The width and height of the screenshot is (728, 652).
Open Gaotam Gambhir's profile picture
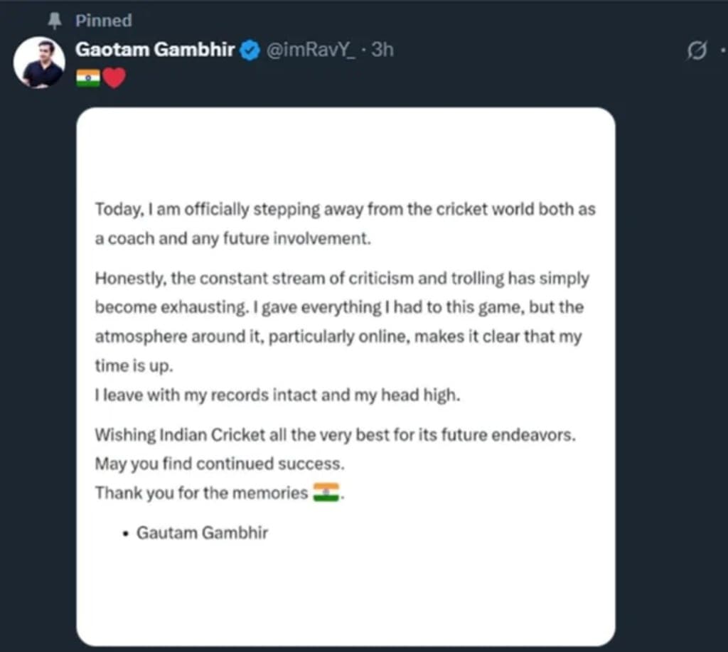39,63
